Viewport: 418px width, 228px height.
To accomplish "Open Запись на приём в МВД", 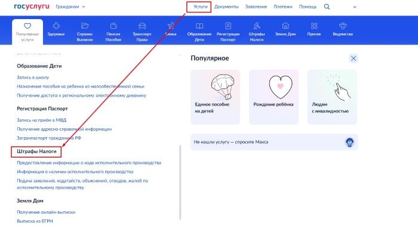I will coord(41,120).
